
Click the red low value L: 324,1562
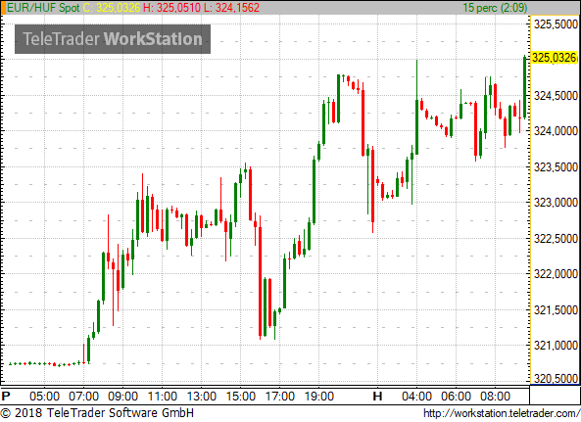pos(231,8)
